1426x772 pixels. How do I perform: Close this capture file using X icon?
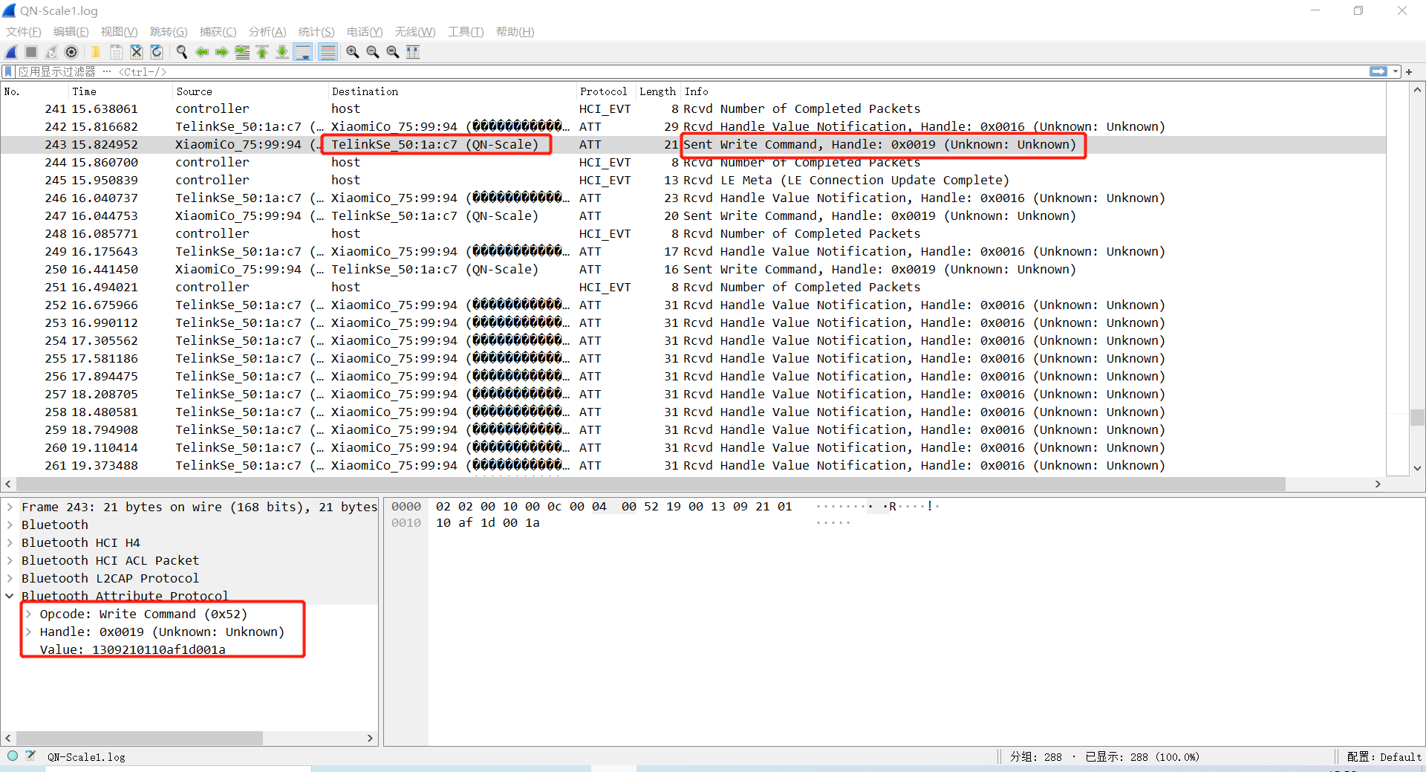click(137, 52)
